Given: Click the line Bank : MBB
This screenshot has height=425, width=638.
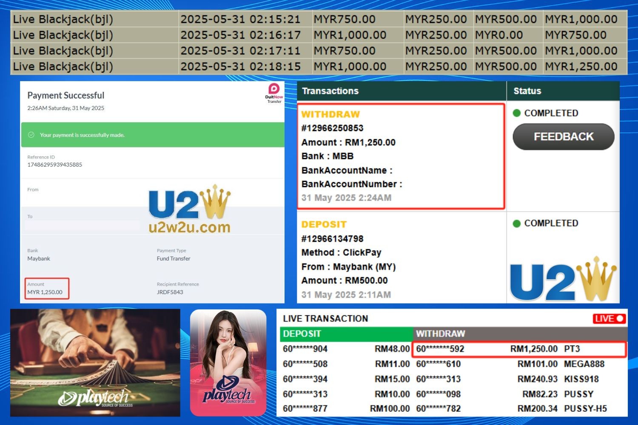Looking at the screenshot, I should 328,156.
